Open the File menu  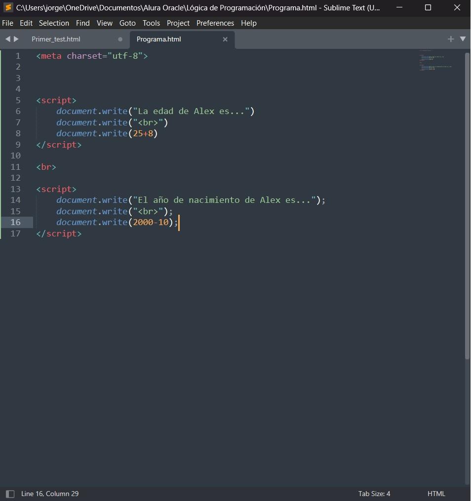click(x=7, y=23)
